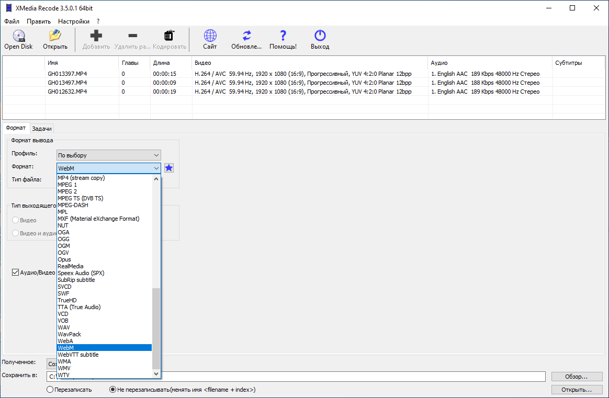Image resolution: width=609 pixels, height=398 pixels.
Task: Open help via Помощь! icon
Action: [x=283, y=36]
